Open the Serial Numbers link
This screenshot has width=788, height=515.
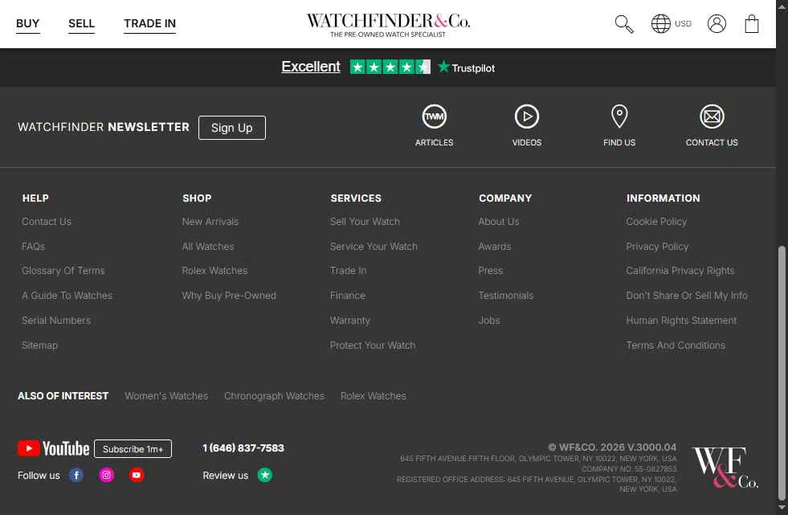point(55,320)
